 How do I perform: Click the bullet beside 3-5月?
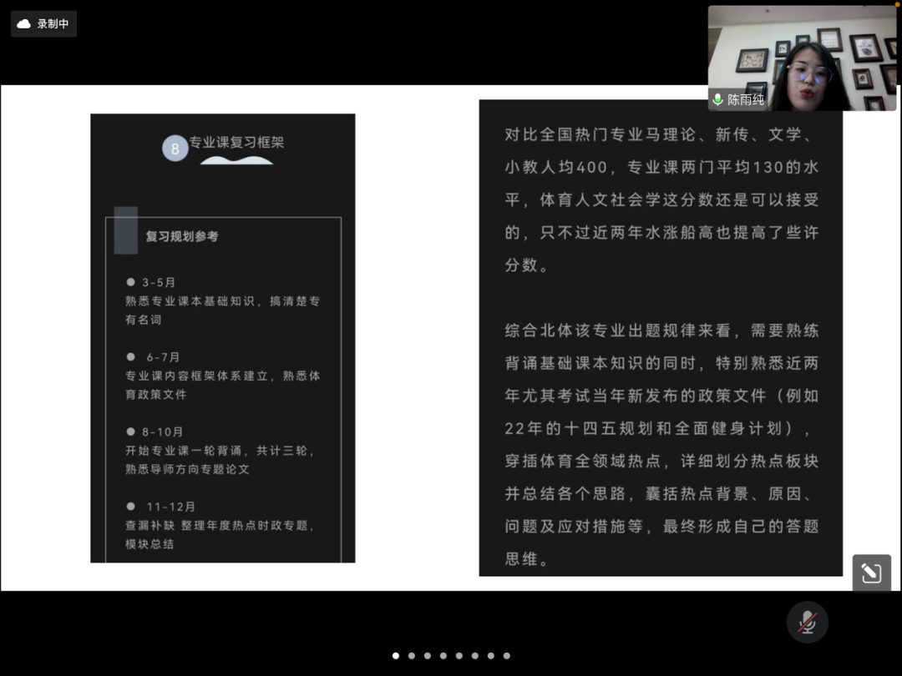(130, 282)
